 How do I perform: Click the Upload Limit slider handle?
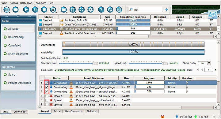pyautogui.click(x=165, y=63)
